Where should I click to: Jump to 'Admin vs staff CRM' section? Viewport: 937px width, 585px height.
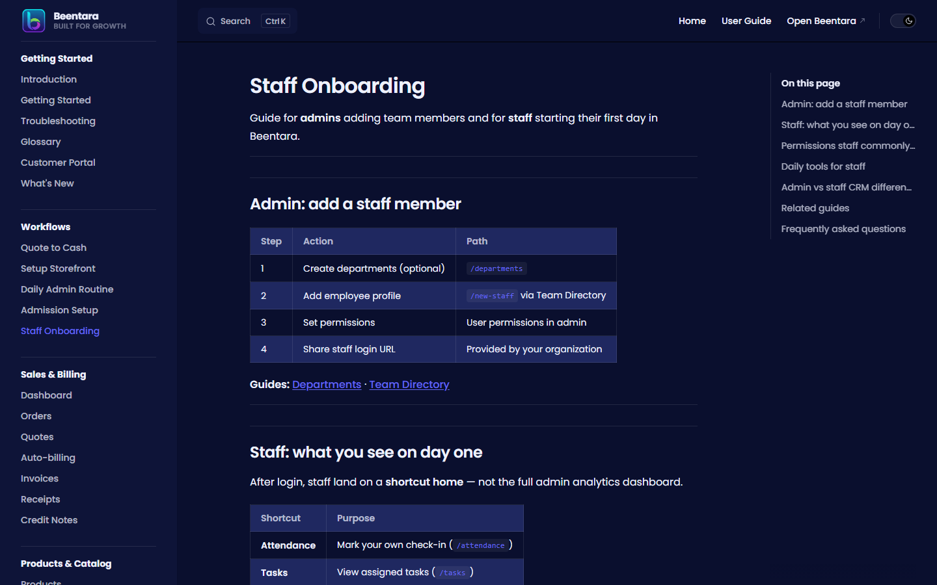pyautogui.click(x=847, y=187)
